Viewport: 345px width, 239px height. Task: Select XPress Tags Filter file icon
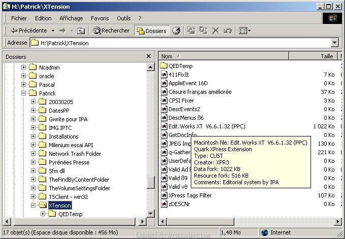tap(164, 195)
